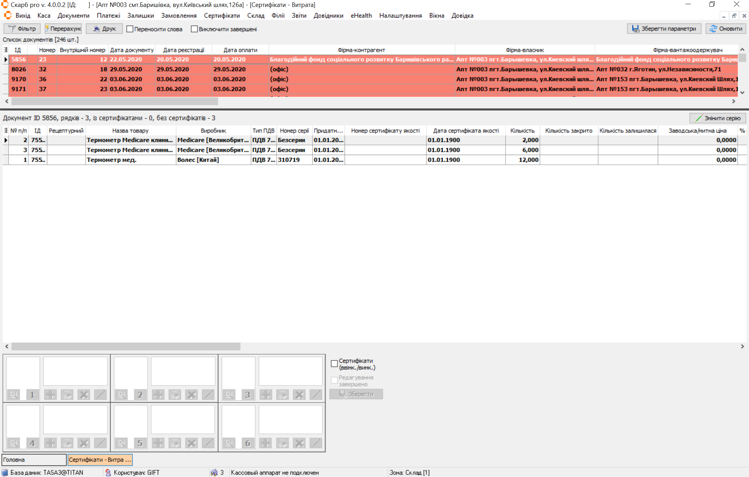Enable Переносити слова checkbox
749x477 pixels.
click(130, 29)
